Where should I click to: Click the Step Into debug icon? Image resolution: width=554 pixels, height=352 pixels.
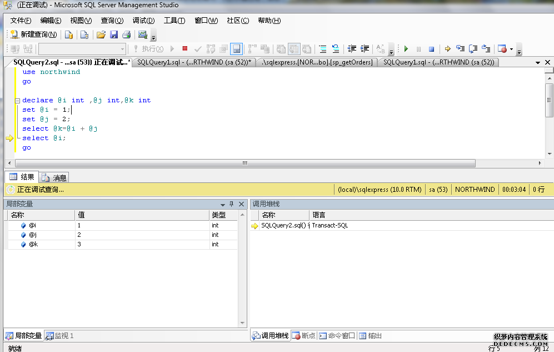point(460,49)
